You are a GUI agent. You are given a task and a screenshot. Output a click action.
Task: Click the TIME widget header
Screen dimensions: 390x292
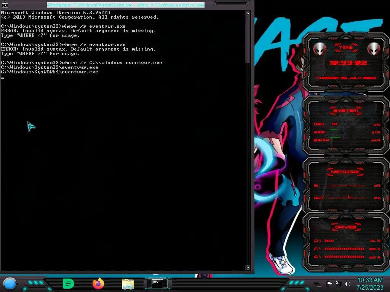click(346, 48)
